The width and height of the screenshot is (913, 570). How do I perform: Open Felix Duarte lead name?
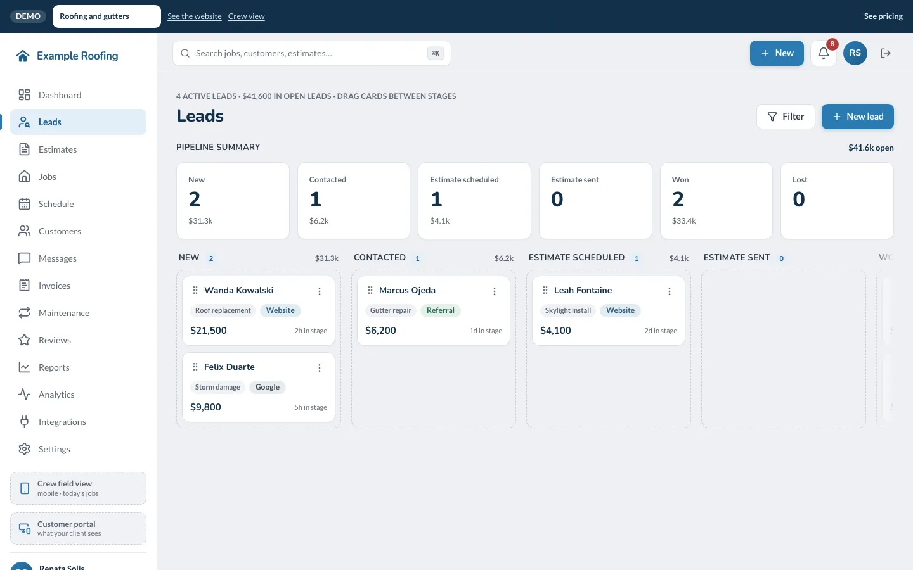[230, 367]
